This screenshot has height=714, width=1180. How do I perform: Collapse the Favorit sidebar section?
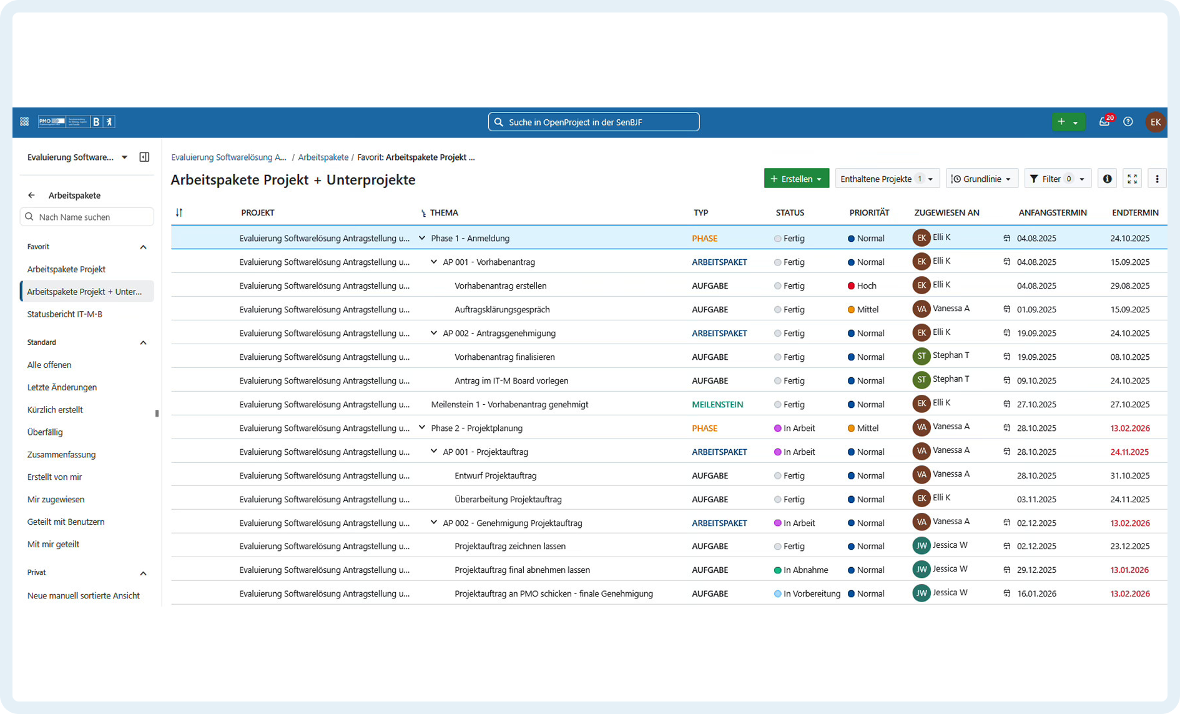143,247
